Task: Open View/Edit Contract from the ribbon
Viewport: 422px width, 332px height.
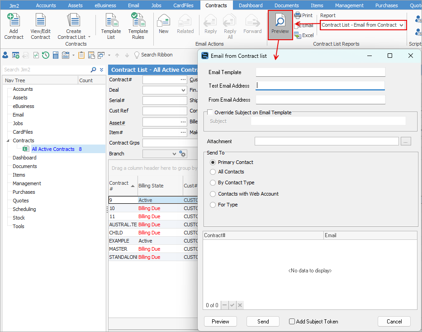Action: pyautogui.click(x=40, y=26)
